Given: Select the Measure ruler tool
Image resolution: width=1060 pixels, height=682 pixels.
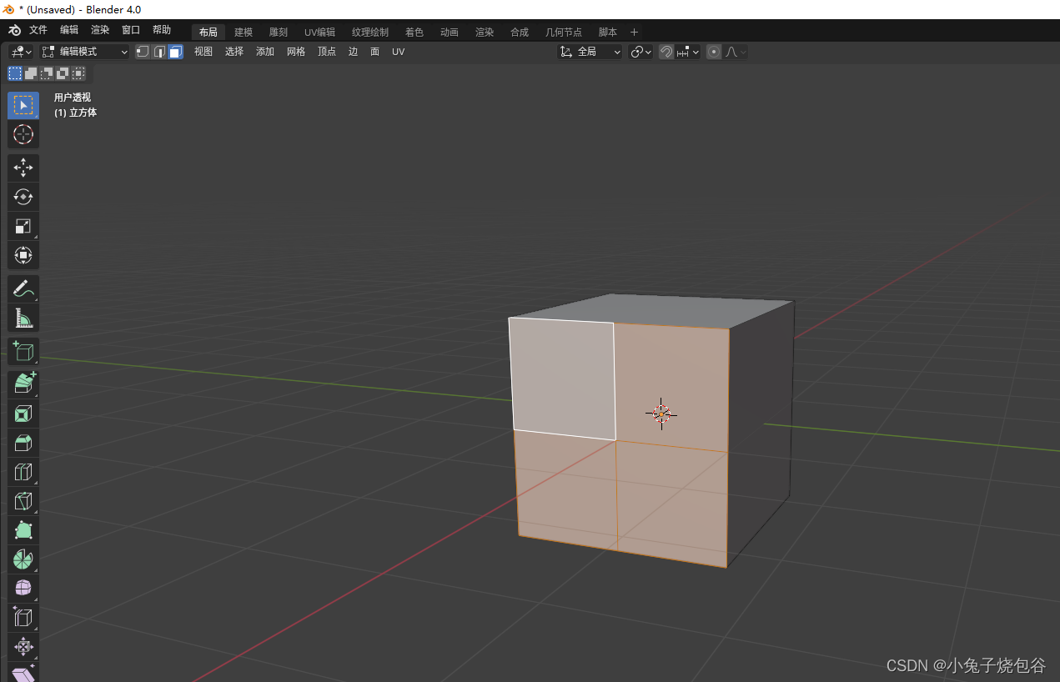Looking at the screenshot, I should (x=23, y=318).
